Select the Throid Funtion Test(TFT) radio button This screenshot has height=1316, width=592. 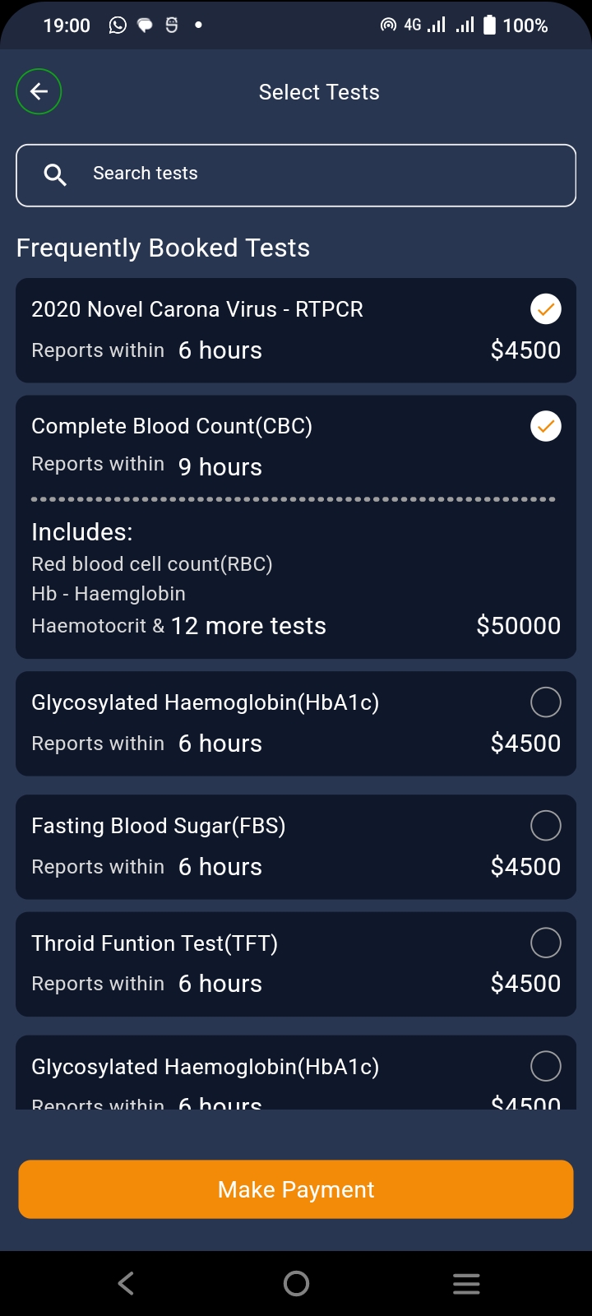545,943
